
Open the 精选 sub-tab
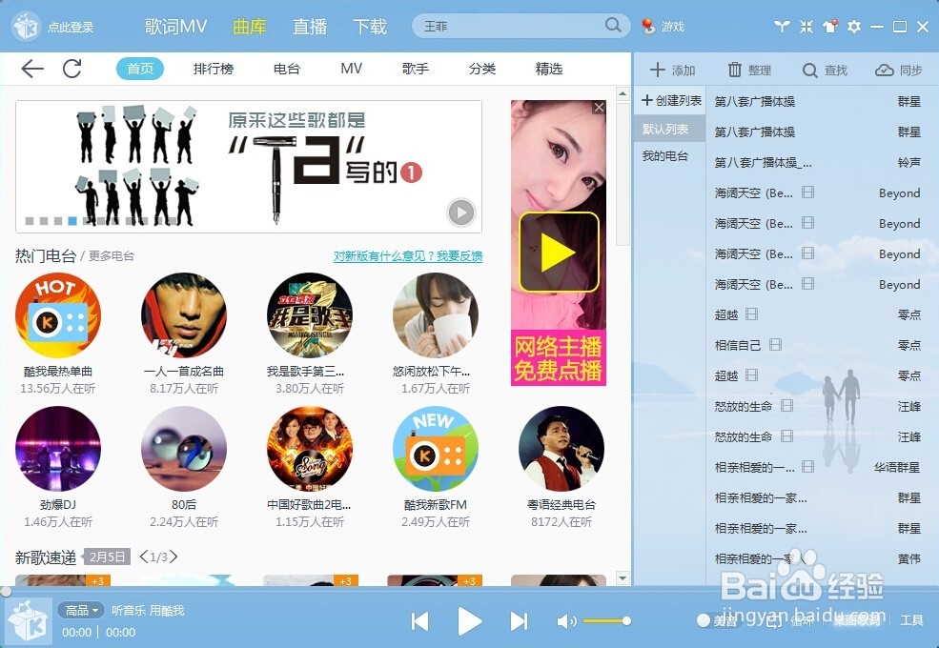[x=548, y=69]
